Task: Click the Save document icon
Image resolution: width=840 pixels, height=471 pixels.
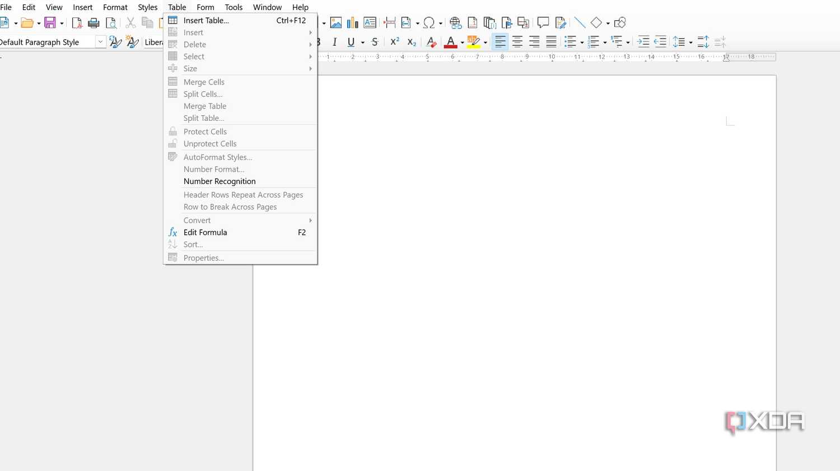Action: pyautogui.click(x=50, y=23)
